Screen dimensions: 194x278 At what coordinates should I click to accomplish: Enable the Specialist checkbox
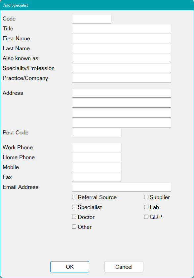coord(74,207)
